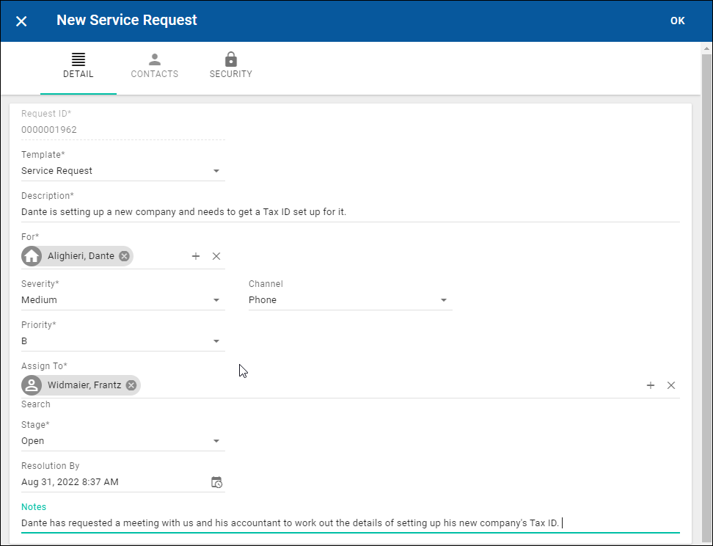Open the Security tab

click(x=230, y=66)
